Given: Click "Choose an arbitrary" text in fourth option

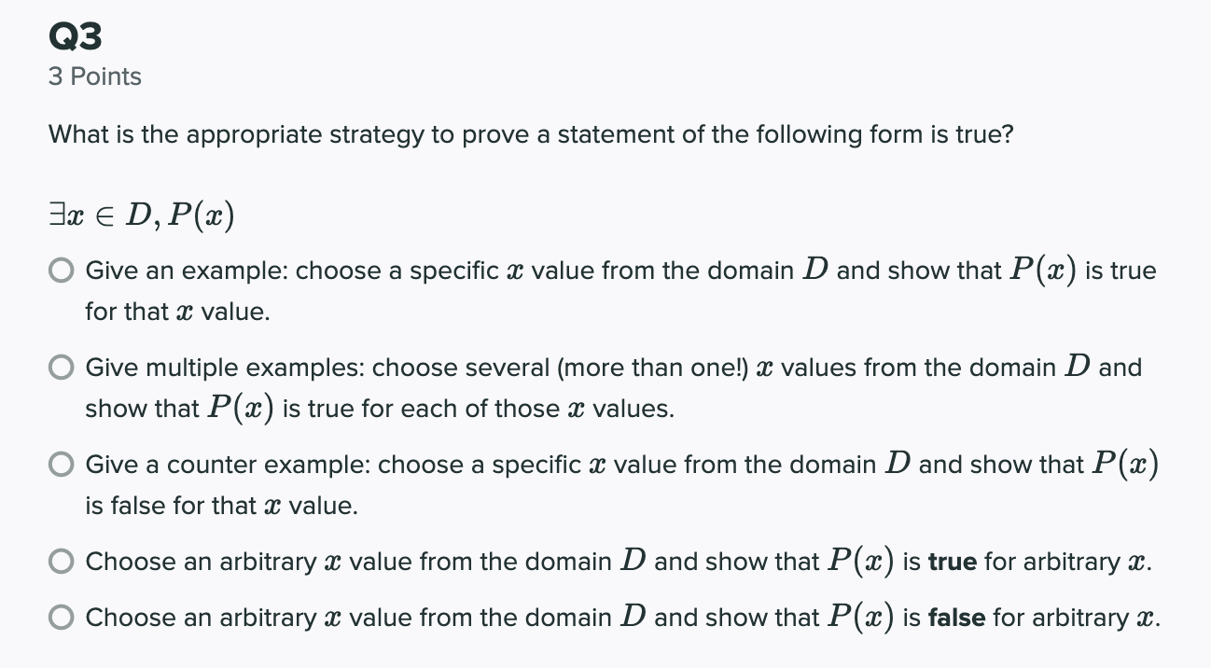Looking at the screenshot, I should 201,563.
